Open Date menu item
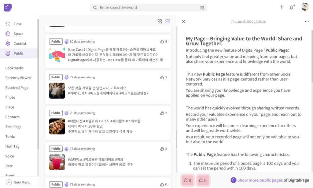This screenshot has width=313, height=188. tap(9, 166)
